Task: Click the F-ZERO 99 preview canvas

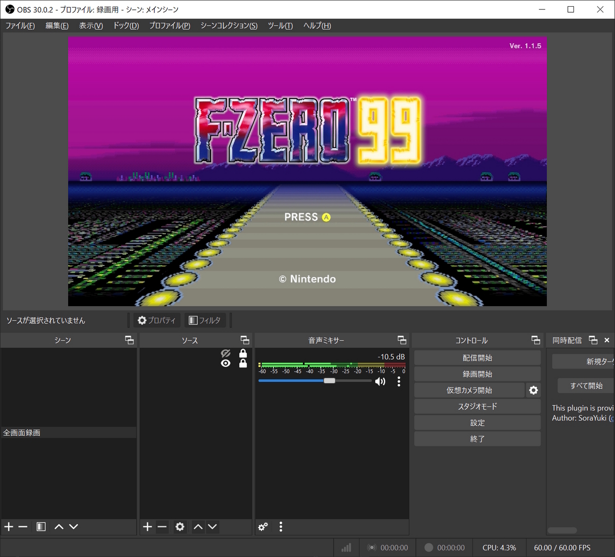Action: 307,171
